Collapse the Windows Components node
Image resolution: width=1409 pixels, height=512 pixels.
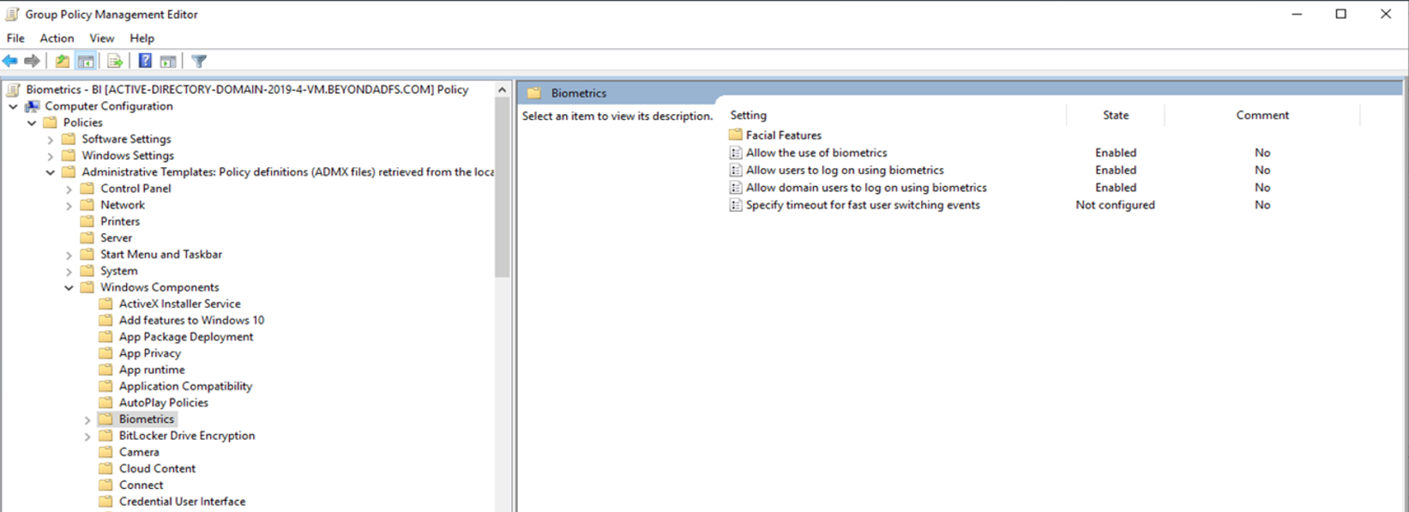(69, 288)
